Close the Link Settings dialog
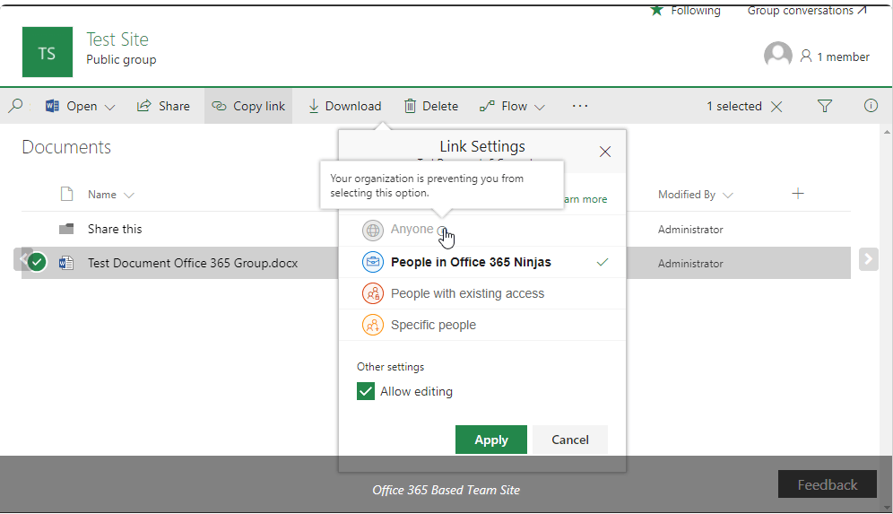Screen dimensions: 893x514 tap(605, 152)
